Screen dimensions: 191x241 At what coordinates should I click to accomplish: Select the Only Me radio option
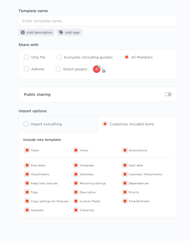pos(27,57)
